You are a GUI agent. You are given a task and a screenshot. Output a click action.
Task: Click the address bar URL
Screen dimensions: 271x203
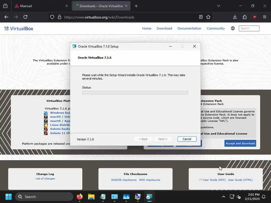[x=99, y=17]
